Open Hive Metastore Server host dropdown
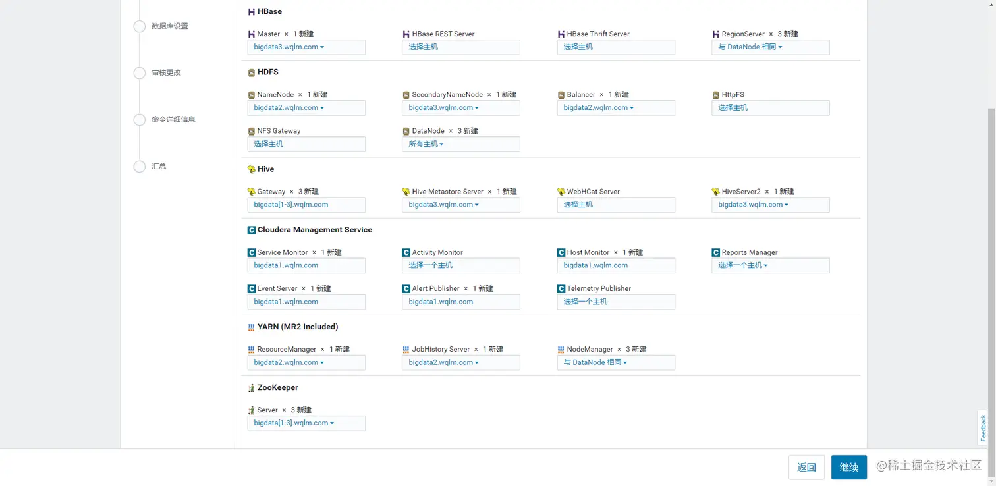This screenshot has width=996, height=486. coord(461,205)
